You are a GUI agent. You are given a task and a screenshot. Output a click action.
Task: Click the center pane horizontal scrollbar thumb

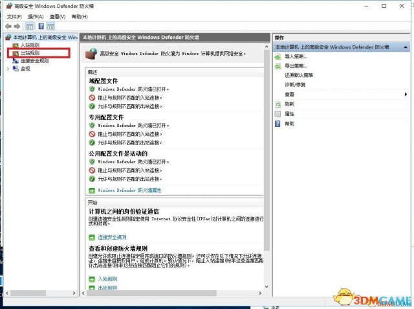click(151, 293)
